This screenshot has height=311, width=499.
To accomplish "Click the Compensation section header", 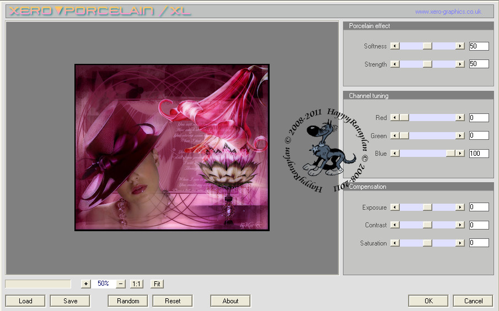I will tap(418, 187).
